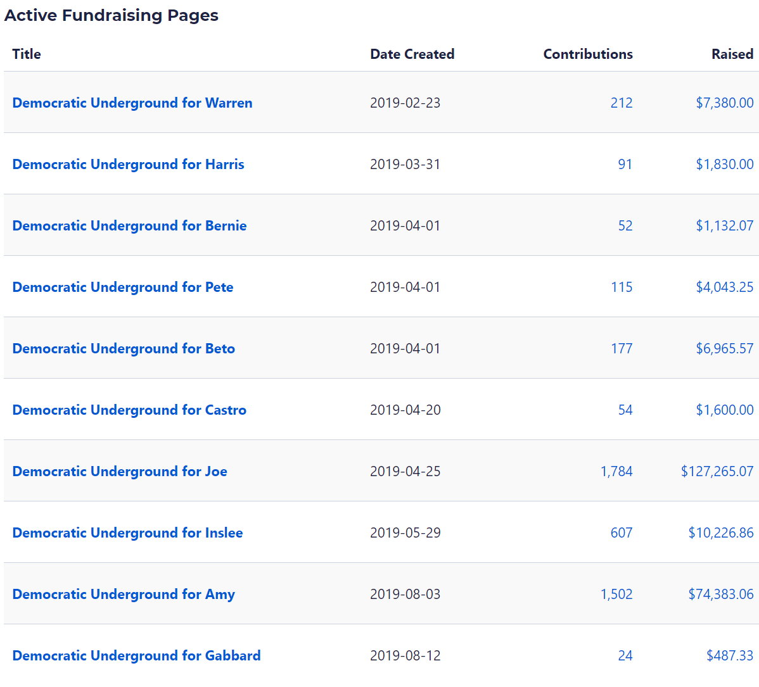Open Democratic Underground for Gabbard page
Screen dimensions: 759x687
coord(136,655)
